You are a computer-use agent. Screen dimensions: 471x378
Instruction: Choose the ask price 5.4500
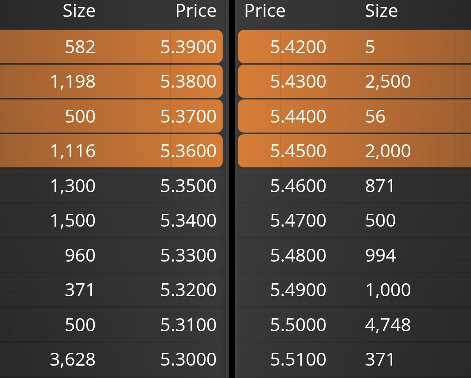[298, 150]
